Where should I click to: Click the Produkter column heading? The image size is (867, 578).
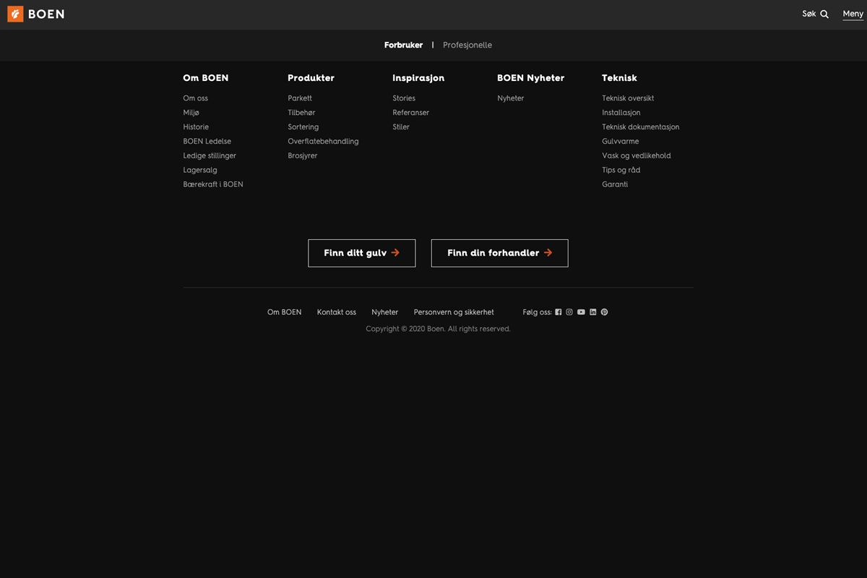tap(311, 78)
